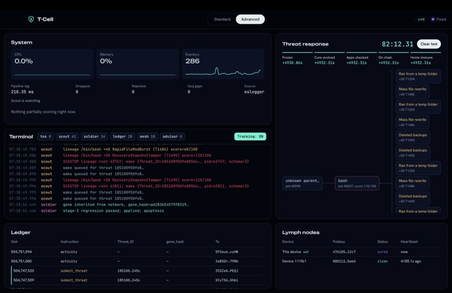Click the clean status of Device 111f61
This screenshot has height=293, width=452.
coord(382,261)
